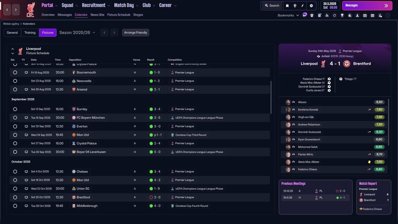This screenshot has height=224, width=398.
Task: Click the shirt icon in the bookmarks bar
Action: pos(312,15)
